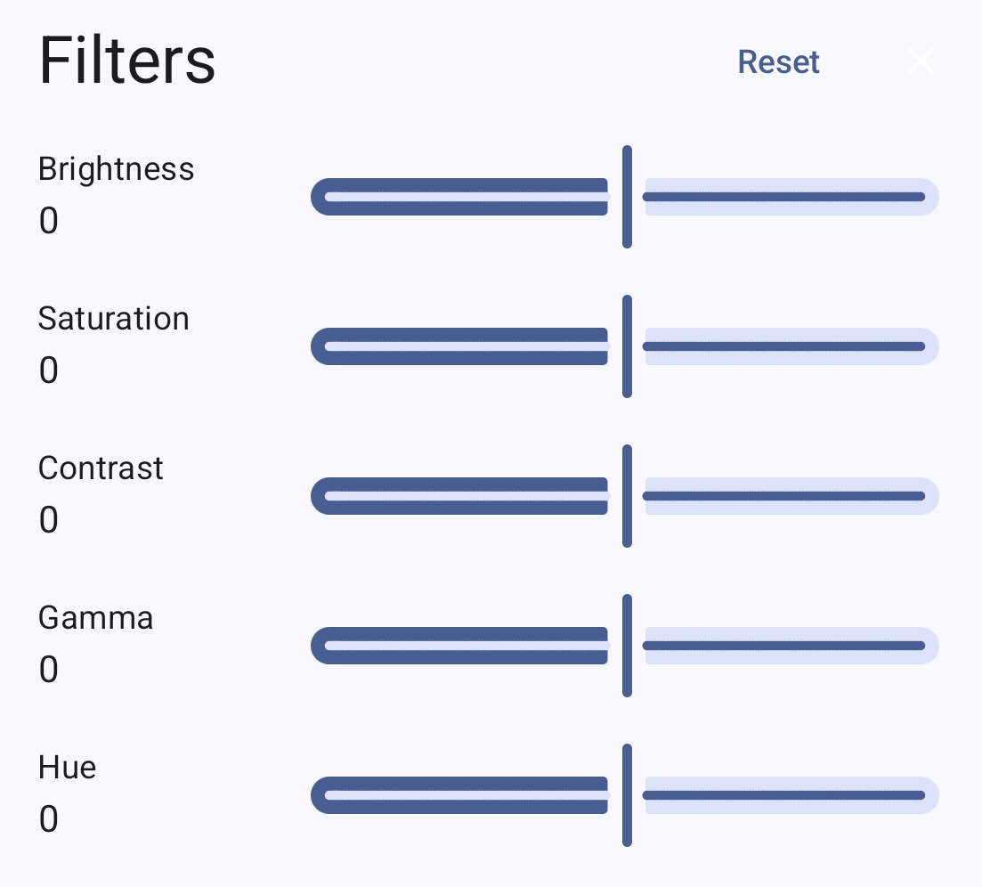Screen dimensions: 982x887
Task: Close the Filters panel
Action: pos(920,61)
